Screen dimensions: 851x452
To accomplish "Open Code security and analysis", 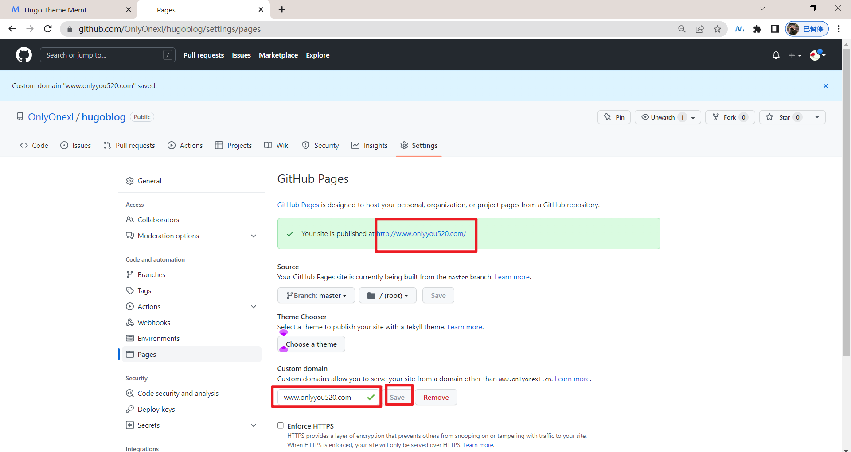I will (x=191, y=393).
